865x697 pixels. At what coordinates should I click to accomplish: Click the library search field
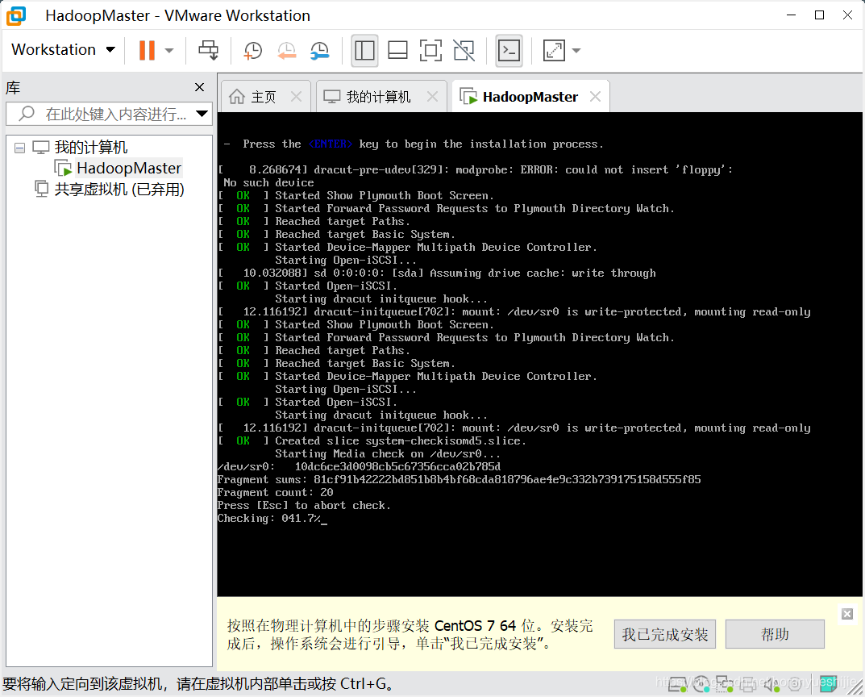point(107,115)
